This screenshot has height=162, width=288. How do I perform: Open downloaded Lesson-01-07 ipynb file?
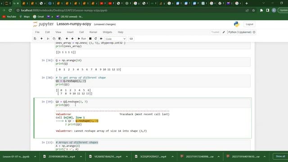(16, 157)
